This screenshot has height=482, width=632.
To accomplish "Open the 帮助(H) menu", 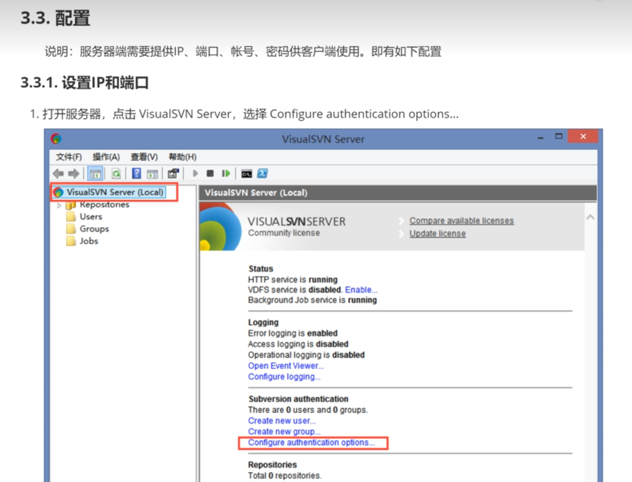I will [183, 157].
